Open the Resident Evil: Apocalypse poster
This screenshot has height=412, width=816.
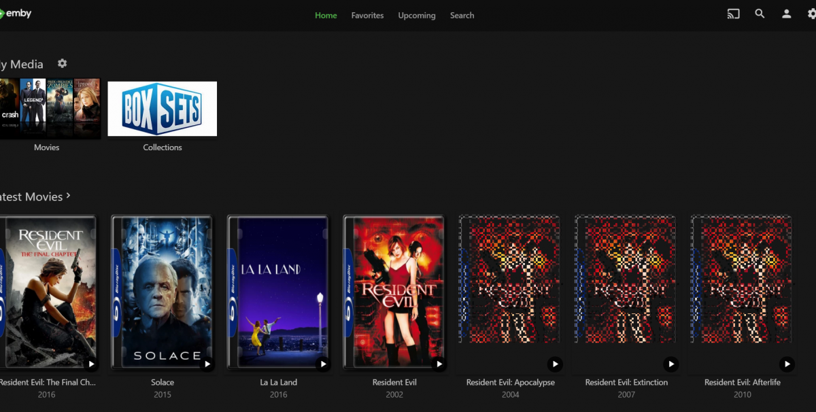tap(510, 279)
